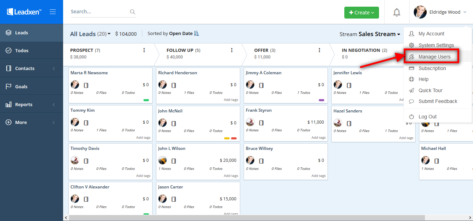
Task: Click red tag on John McNeil card
Action: coord(234,138)
